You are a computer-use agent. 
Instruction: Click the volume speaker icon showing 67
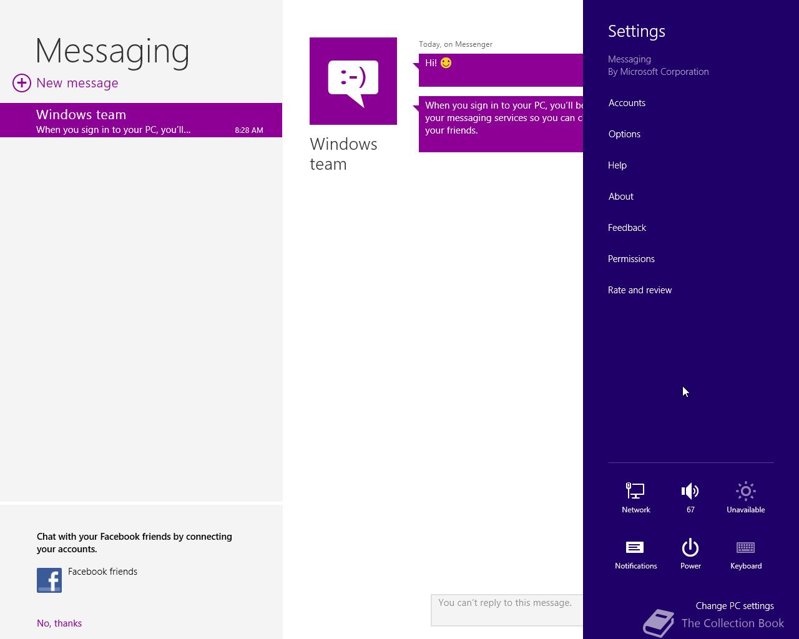coord(690,492)
